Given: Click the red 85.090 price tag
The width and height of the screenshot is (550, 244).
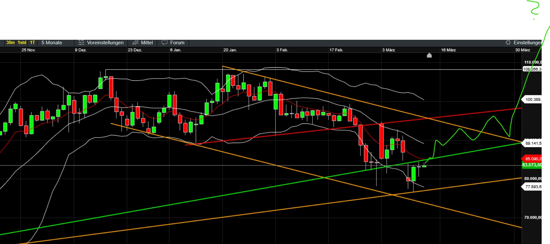Looking at the screenshot, I should coord(532,159).
